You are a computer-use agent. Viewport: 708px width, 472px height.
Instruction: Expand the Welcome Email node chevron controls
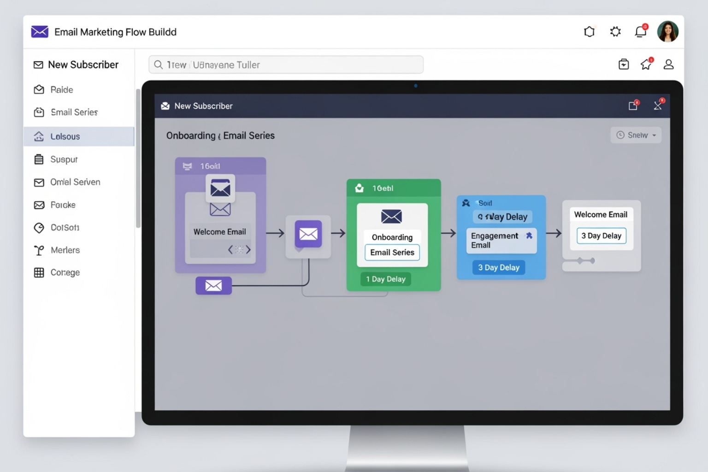coord(239,249)
